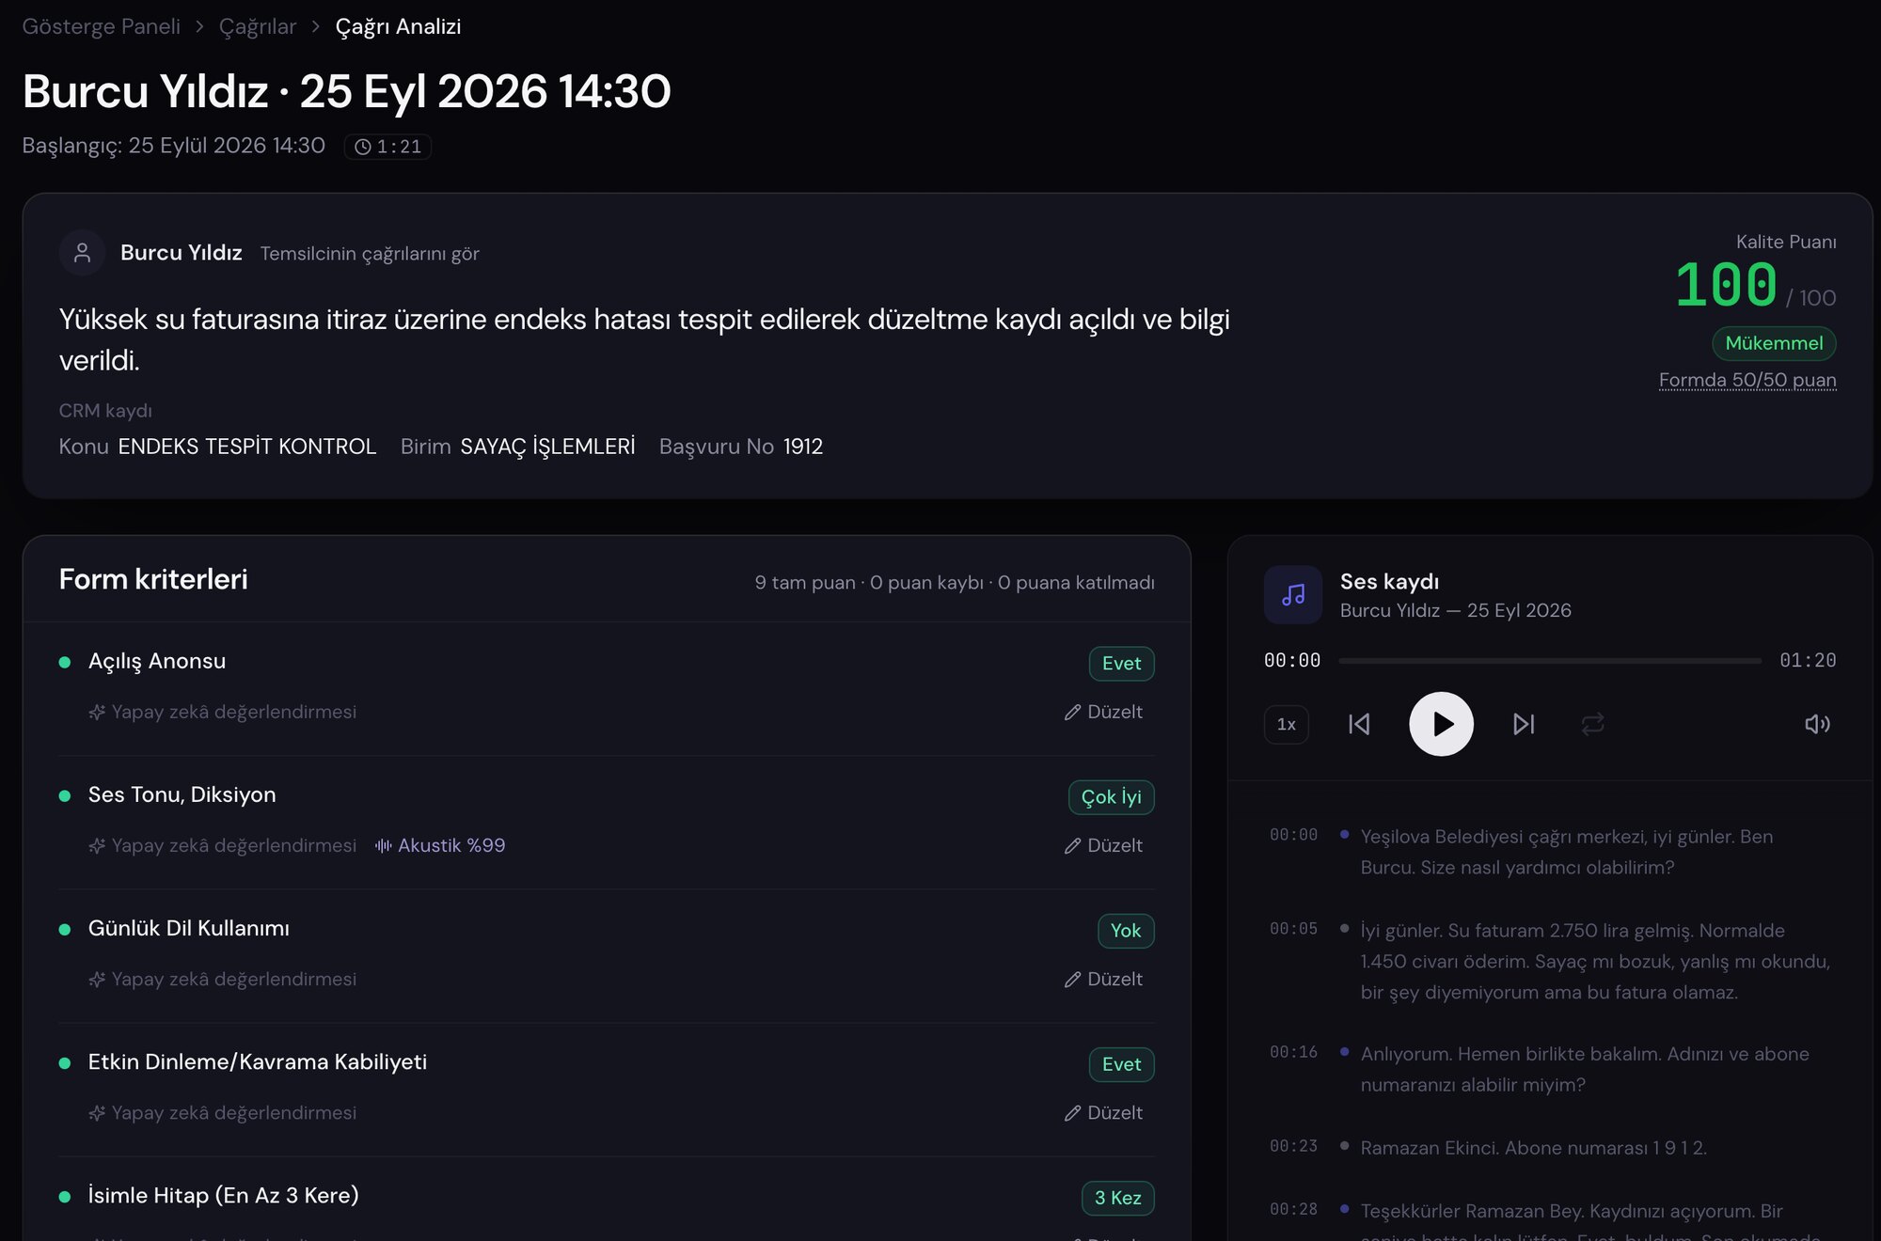Click the agent avatar icon
The width and height of the screenshot is (1881, 1241).
tap(82, 253)
